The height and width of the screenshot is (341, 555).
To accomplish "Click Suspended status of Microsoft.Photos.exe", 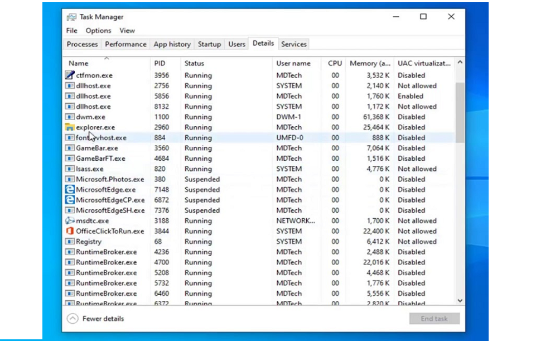I will tap(202, 179).
